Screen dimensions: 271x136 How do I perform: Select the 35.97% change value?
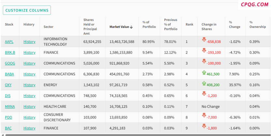tap(235, 85)
